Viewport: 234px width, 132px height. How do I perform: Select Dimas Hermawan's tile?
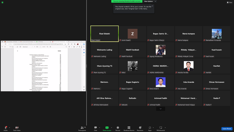click(216, 82)
